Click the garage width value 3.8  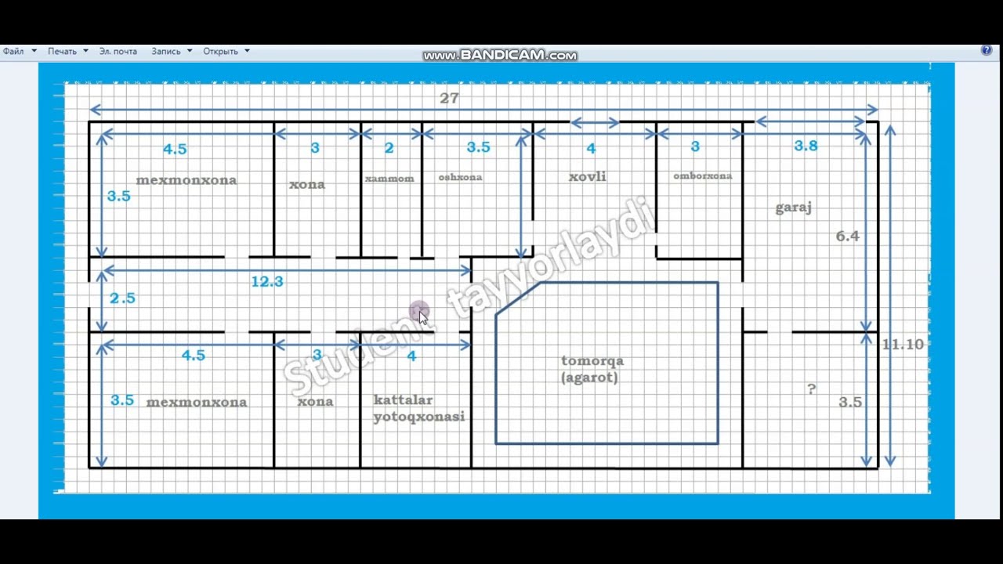(806, 146)
